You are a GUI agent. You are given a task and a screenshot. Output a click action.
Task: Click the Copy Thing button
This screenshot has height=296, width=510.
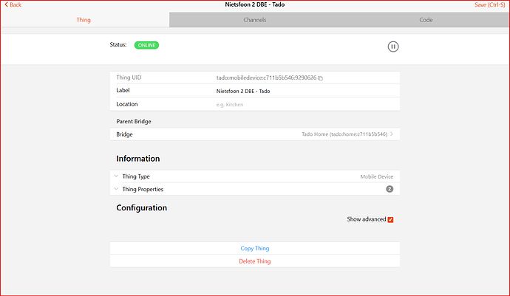click(x=254, y=249)
